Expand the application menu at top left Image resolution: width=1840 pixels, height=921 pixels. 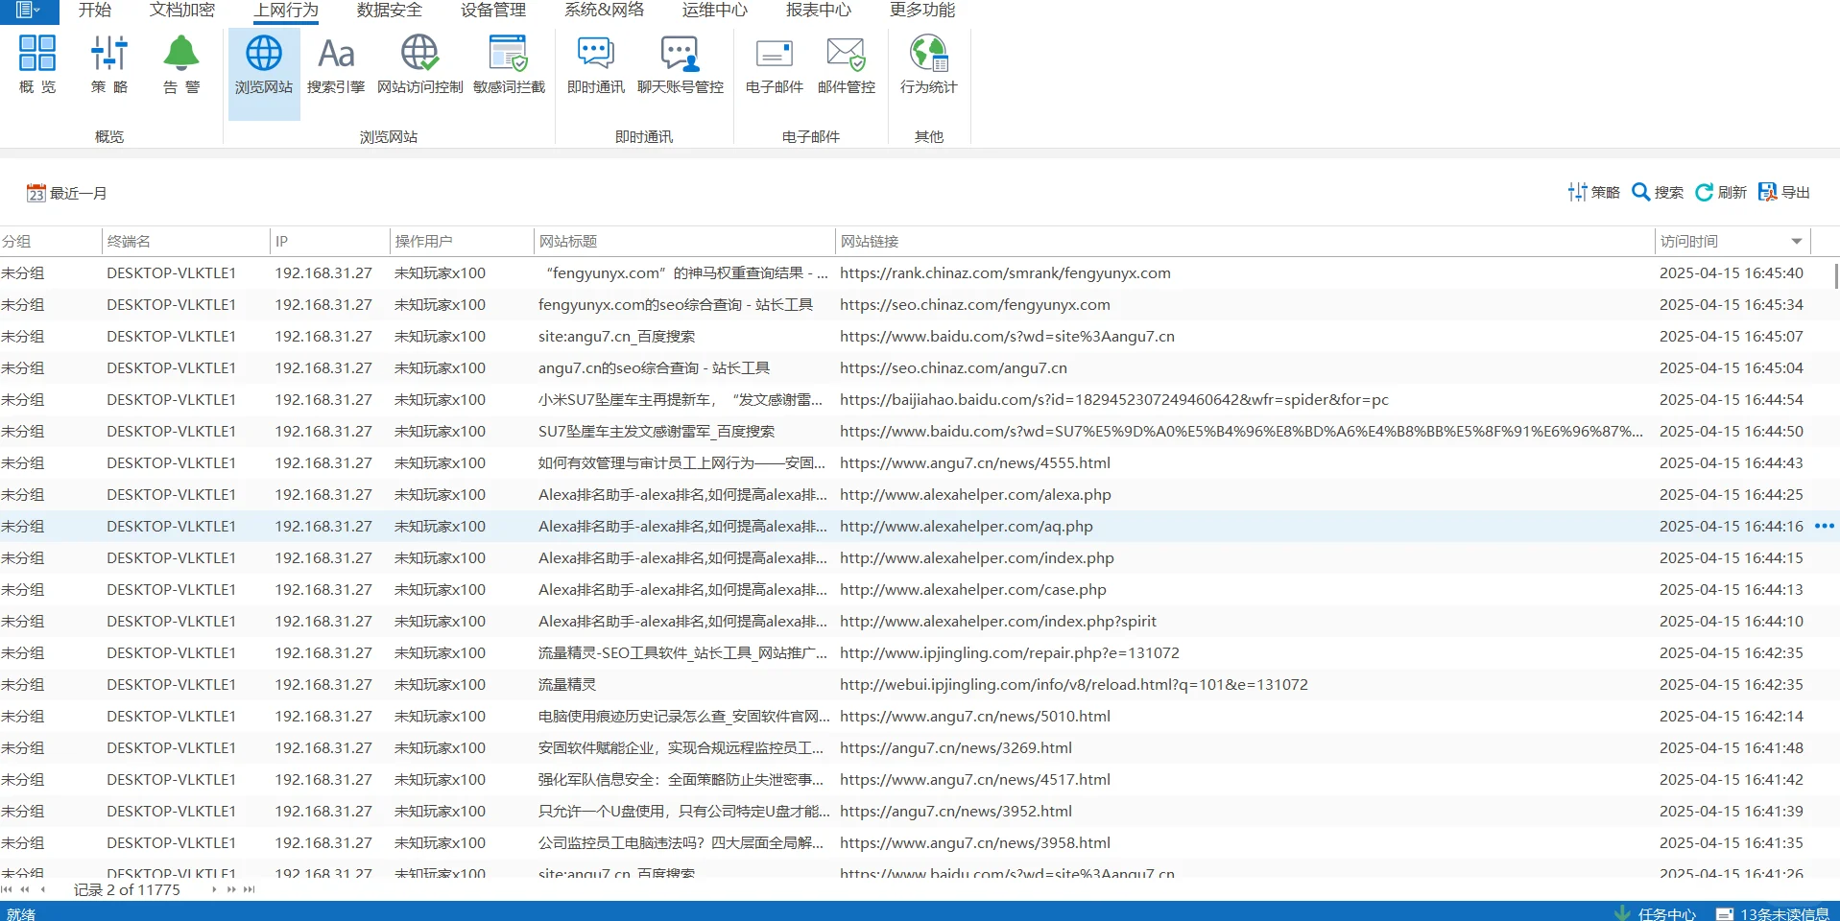tap(26, 11)
